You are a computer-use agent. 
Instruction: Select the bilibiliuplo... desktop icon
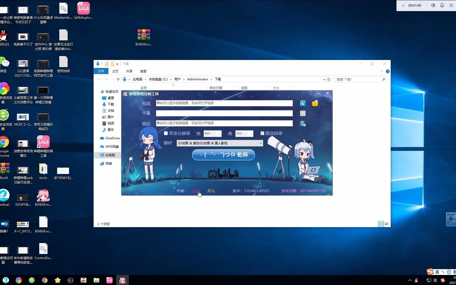point(84,11)
